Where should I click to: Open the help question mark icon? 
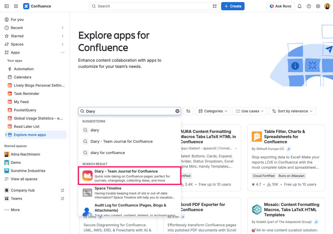(x=309, y=6)
